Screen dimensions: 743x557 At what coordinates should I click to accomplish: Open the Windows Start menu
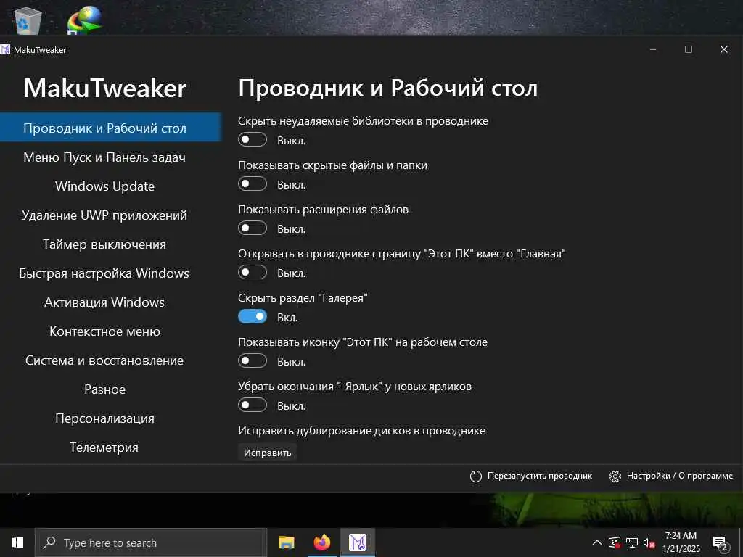tap(17, 542)
